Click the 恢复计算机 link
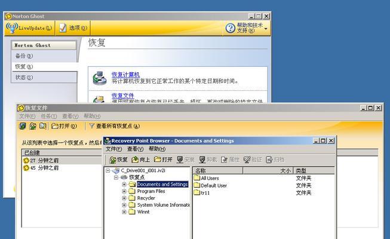The height and width of the screenshot is (239, 390). 125,75
